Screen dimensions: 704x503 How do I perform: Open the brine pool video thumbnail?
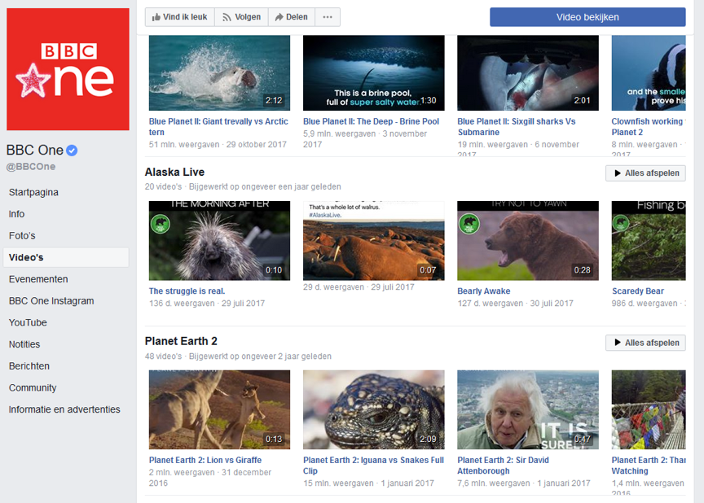tap(373, 72)
